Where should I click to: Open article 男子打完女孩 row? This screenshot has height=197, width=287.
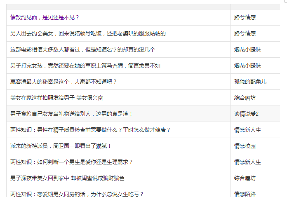(85, 66)
